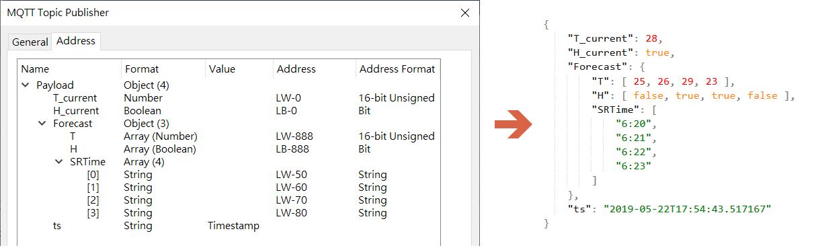This screenshot has height=252, width=818.
Task: Close the MQTT Topic Publisher dialog
Action: 464,13
